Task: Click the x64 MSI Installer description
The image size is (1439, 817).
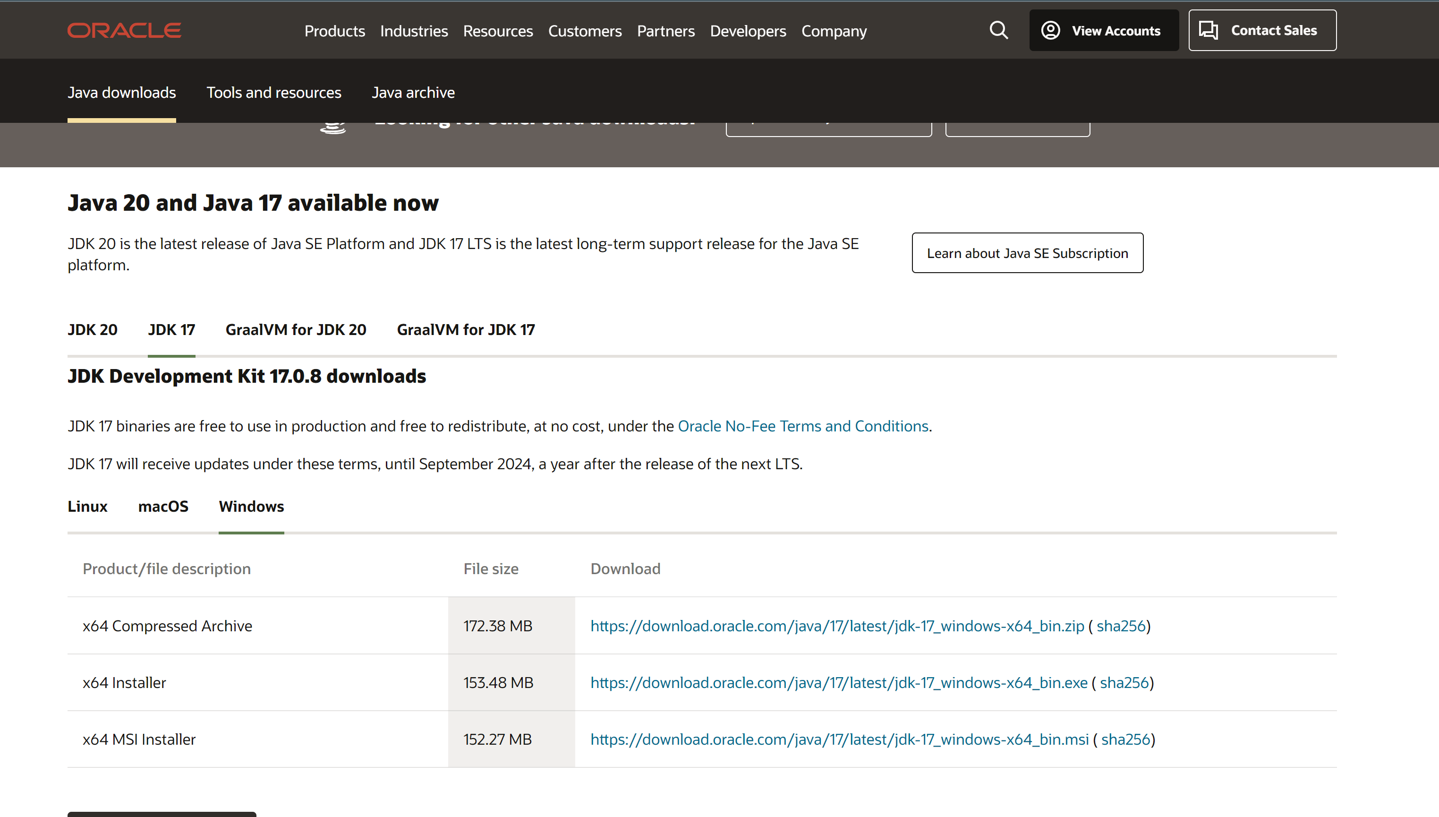Action: tap(139, 739)
